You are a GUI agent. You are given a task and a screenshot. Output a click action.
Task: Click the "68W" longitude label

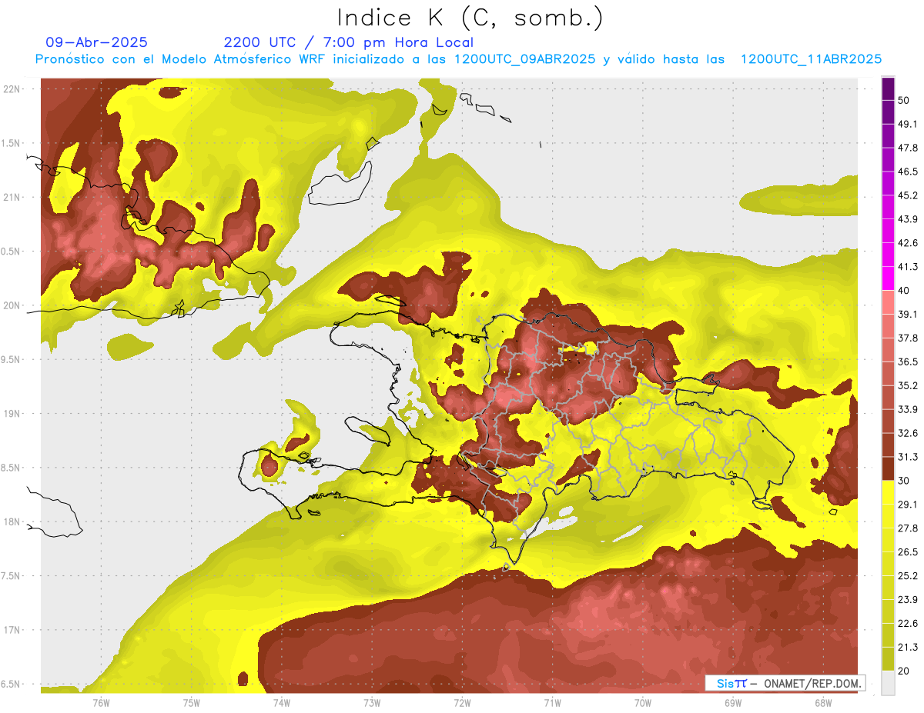(x=823, y=703)
